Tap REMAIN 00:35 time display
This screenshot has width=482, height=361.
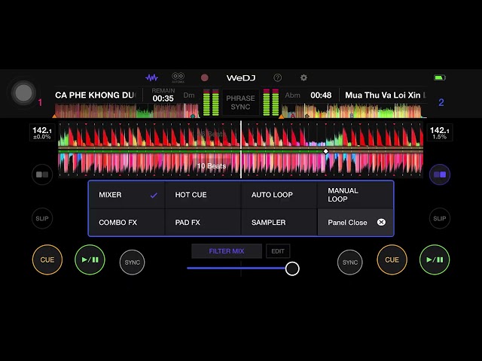coord(163,96)
